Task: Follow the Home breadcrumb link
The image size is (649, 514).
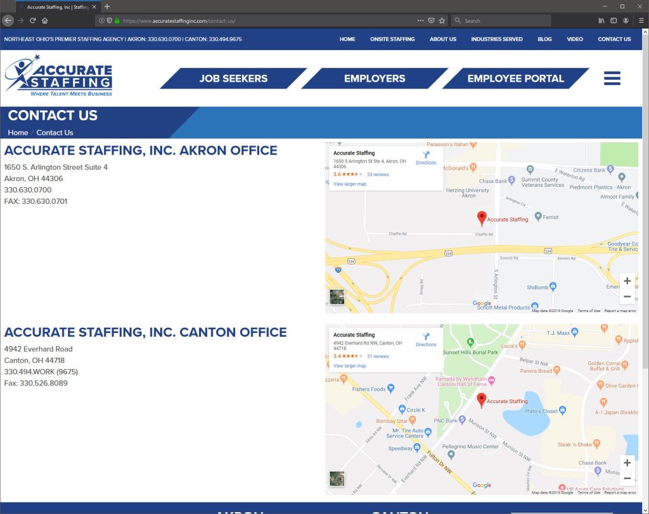Action: coord(18,133)
